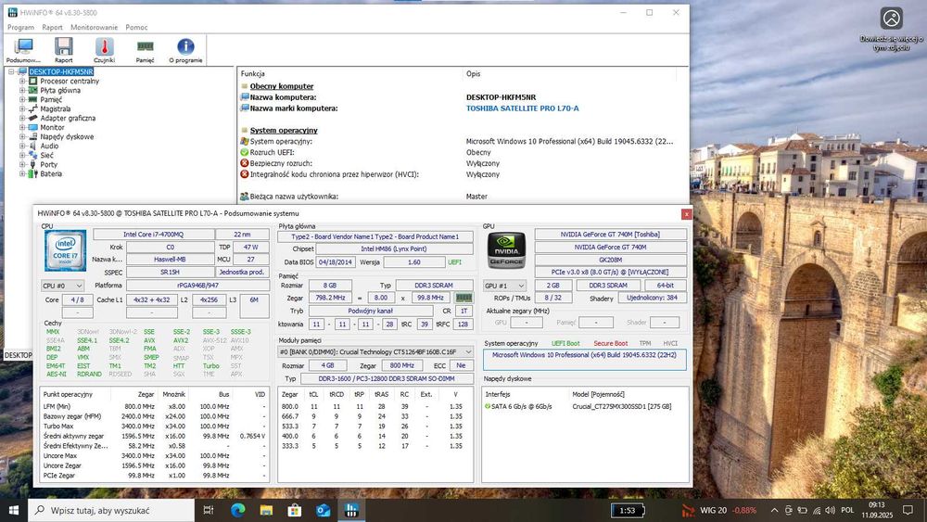Click the Raport floppy disk toolbar icon
This screenshot has height=522, width=927.
click(x=64, y=50)
